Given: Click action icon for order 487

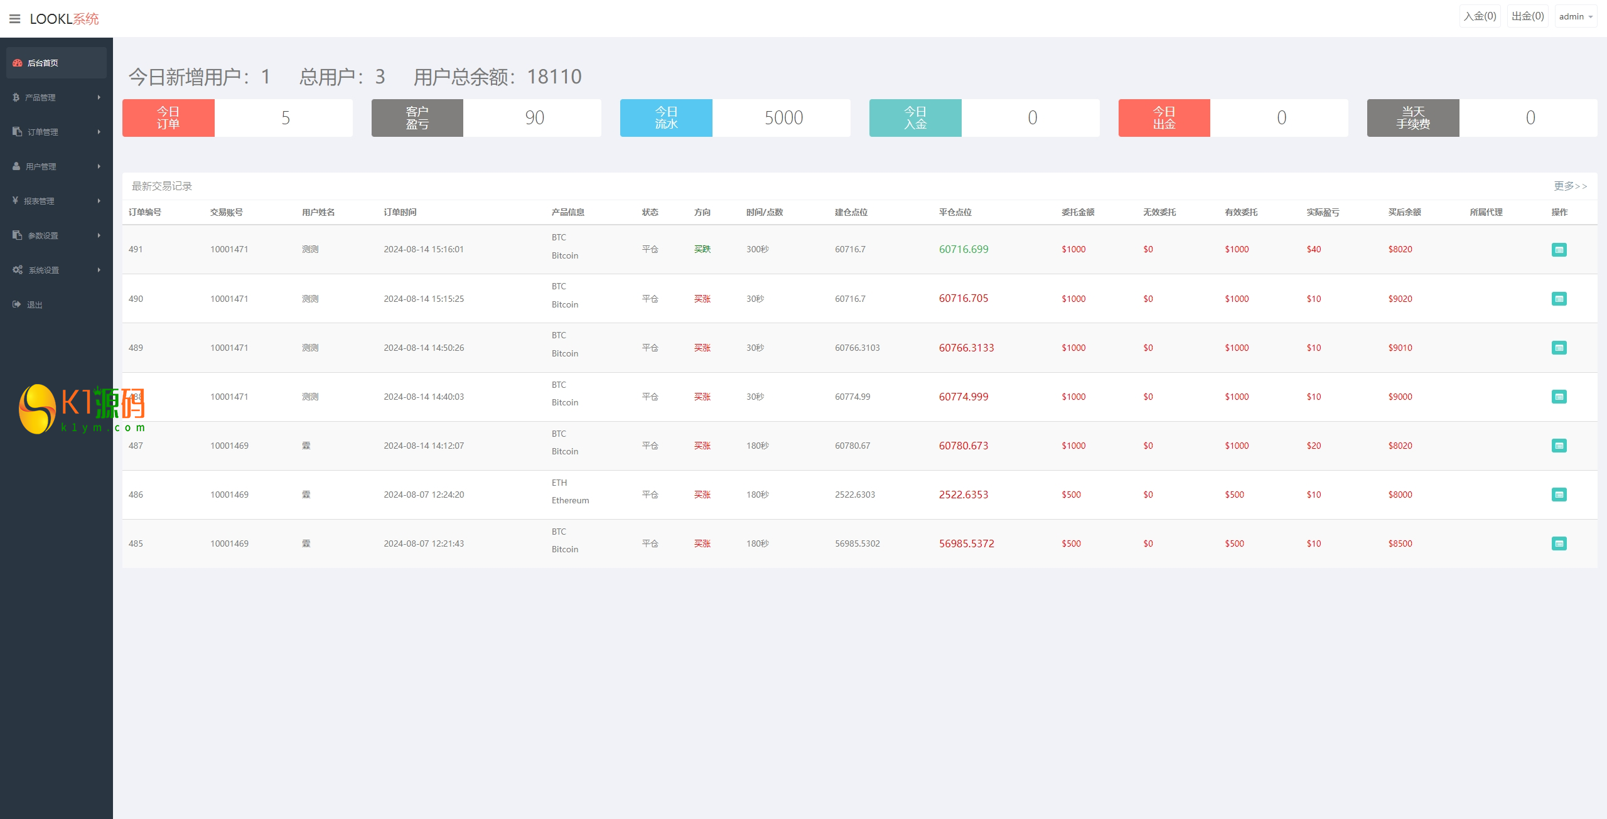Looking at the screenshot, I should coord(1559,446).
